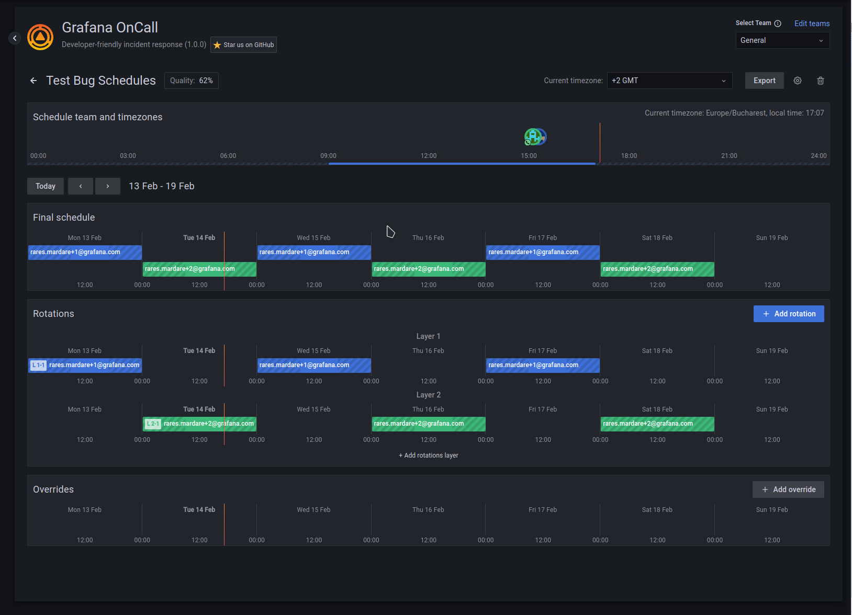This screenshot has height=615, width=852.
Task: Select the L 1-1 rotation badge
Action: pos(38,365)
